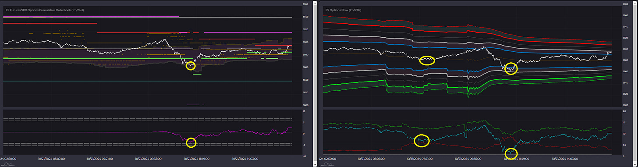Click the right panel scrollbar up arrow
The image size is (638, 167).
pos(635,3)
